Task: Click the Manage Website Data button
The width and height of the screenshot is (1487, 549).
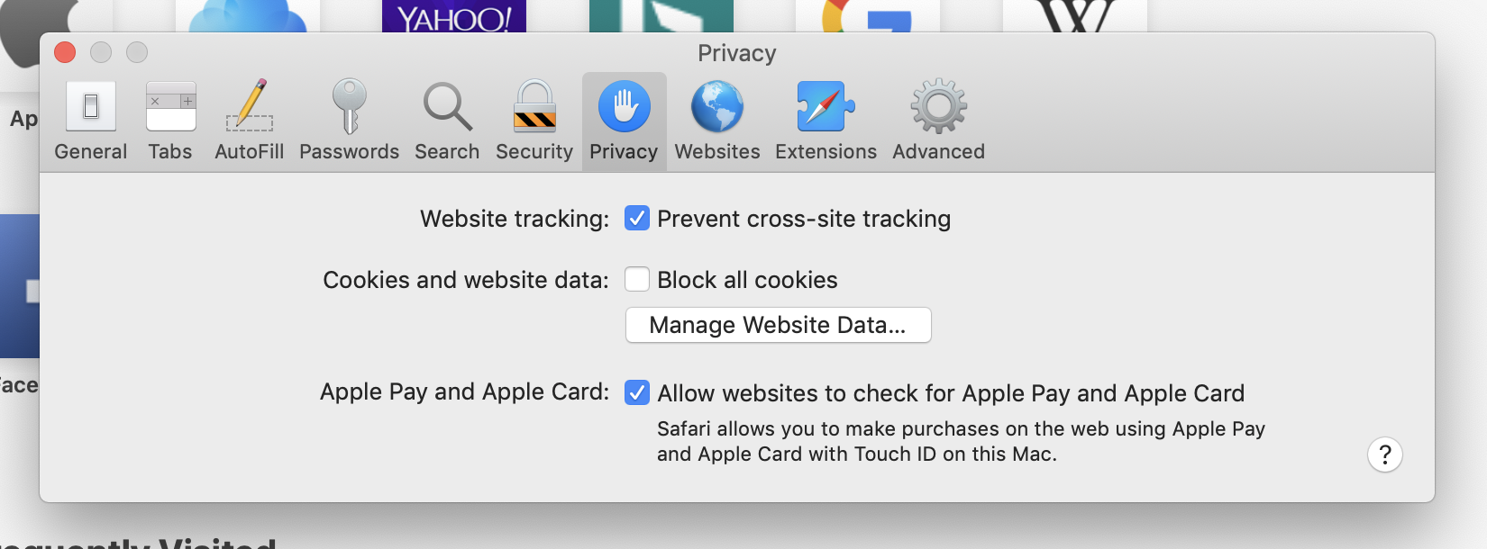Action: point(778,325)
